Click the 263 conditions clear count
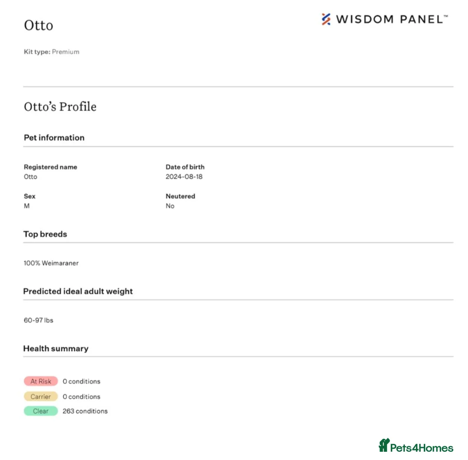468x460 pixels. tap(85, 411)
